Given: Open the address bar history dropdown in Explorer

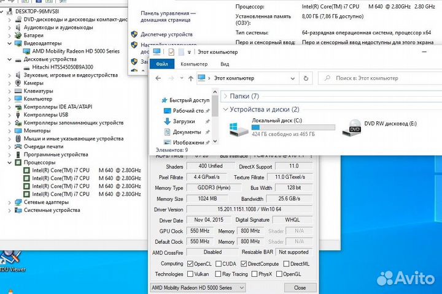Looking at the screenshot, I should click(293, 78).
